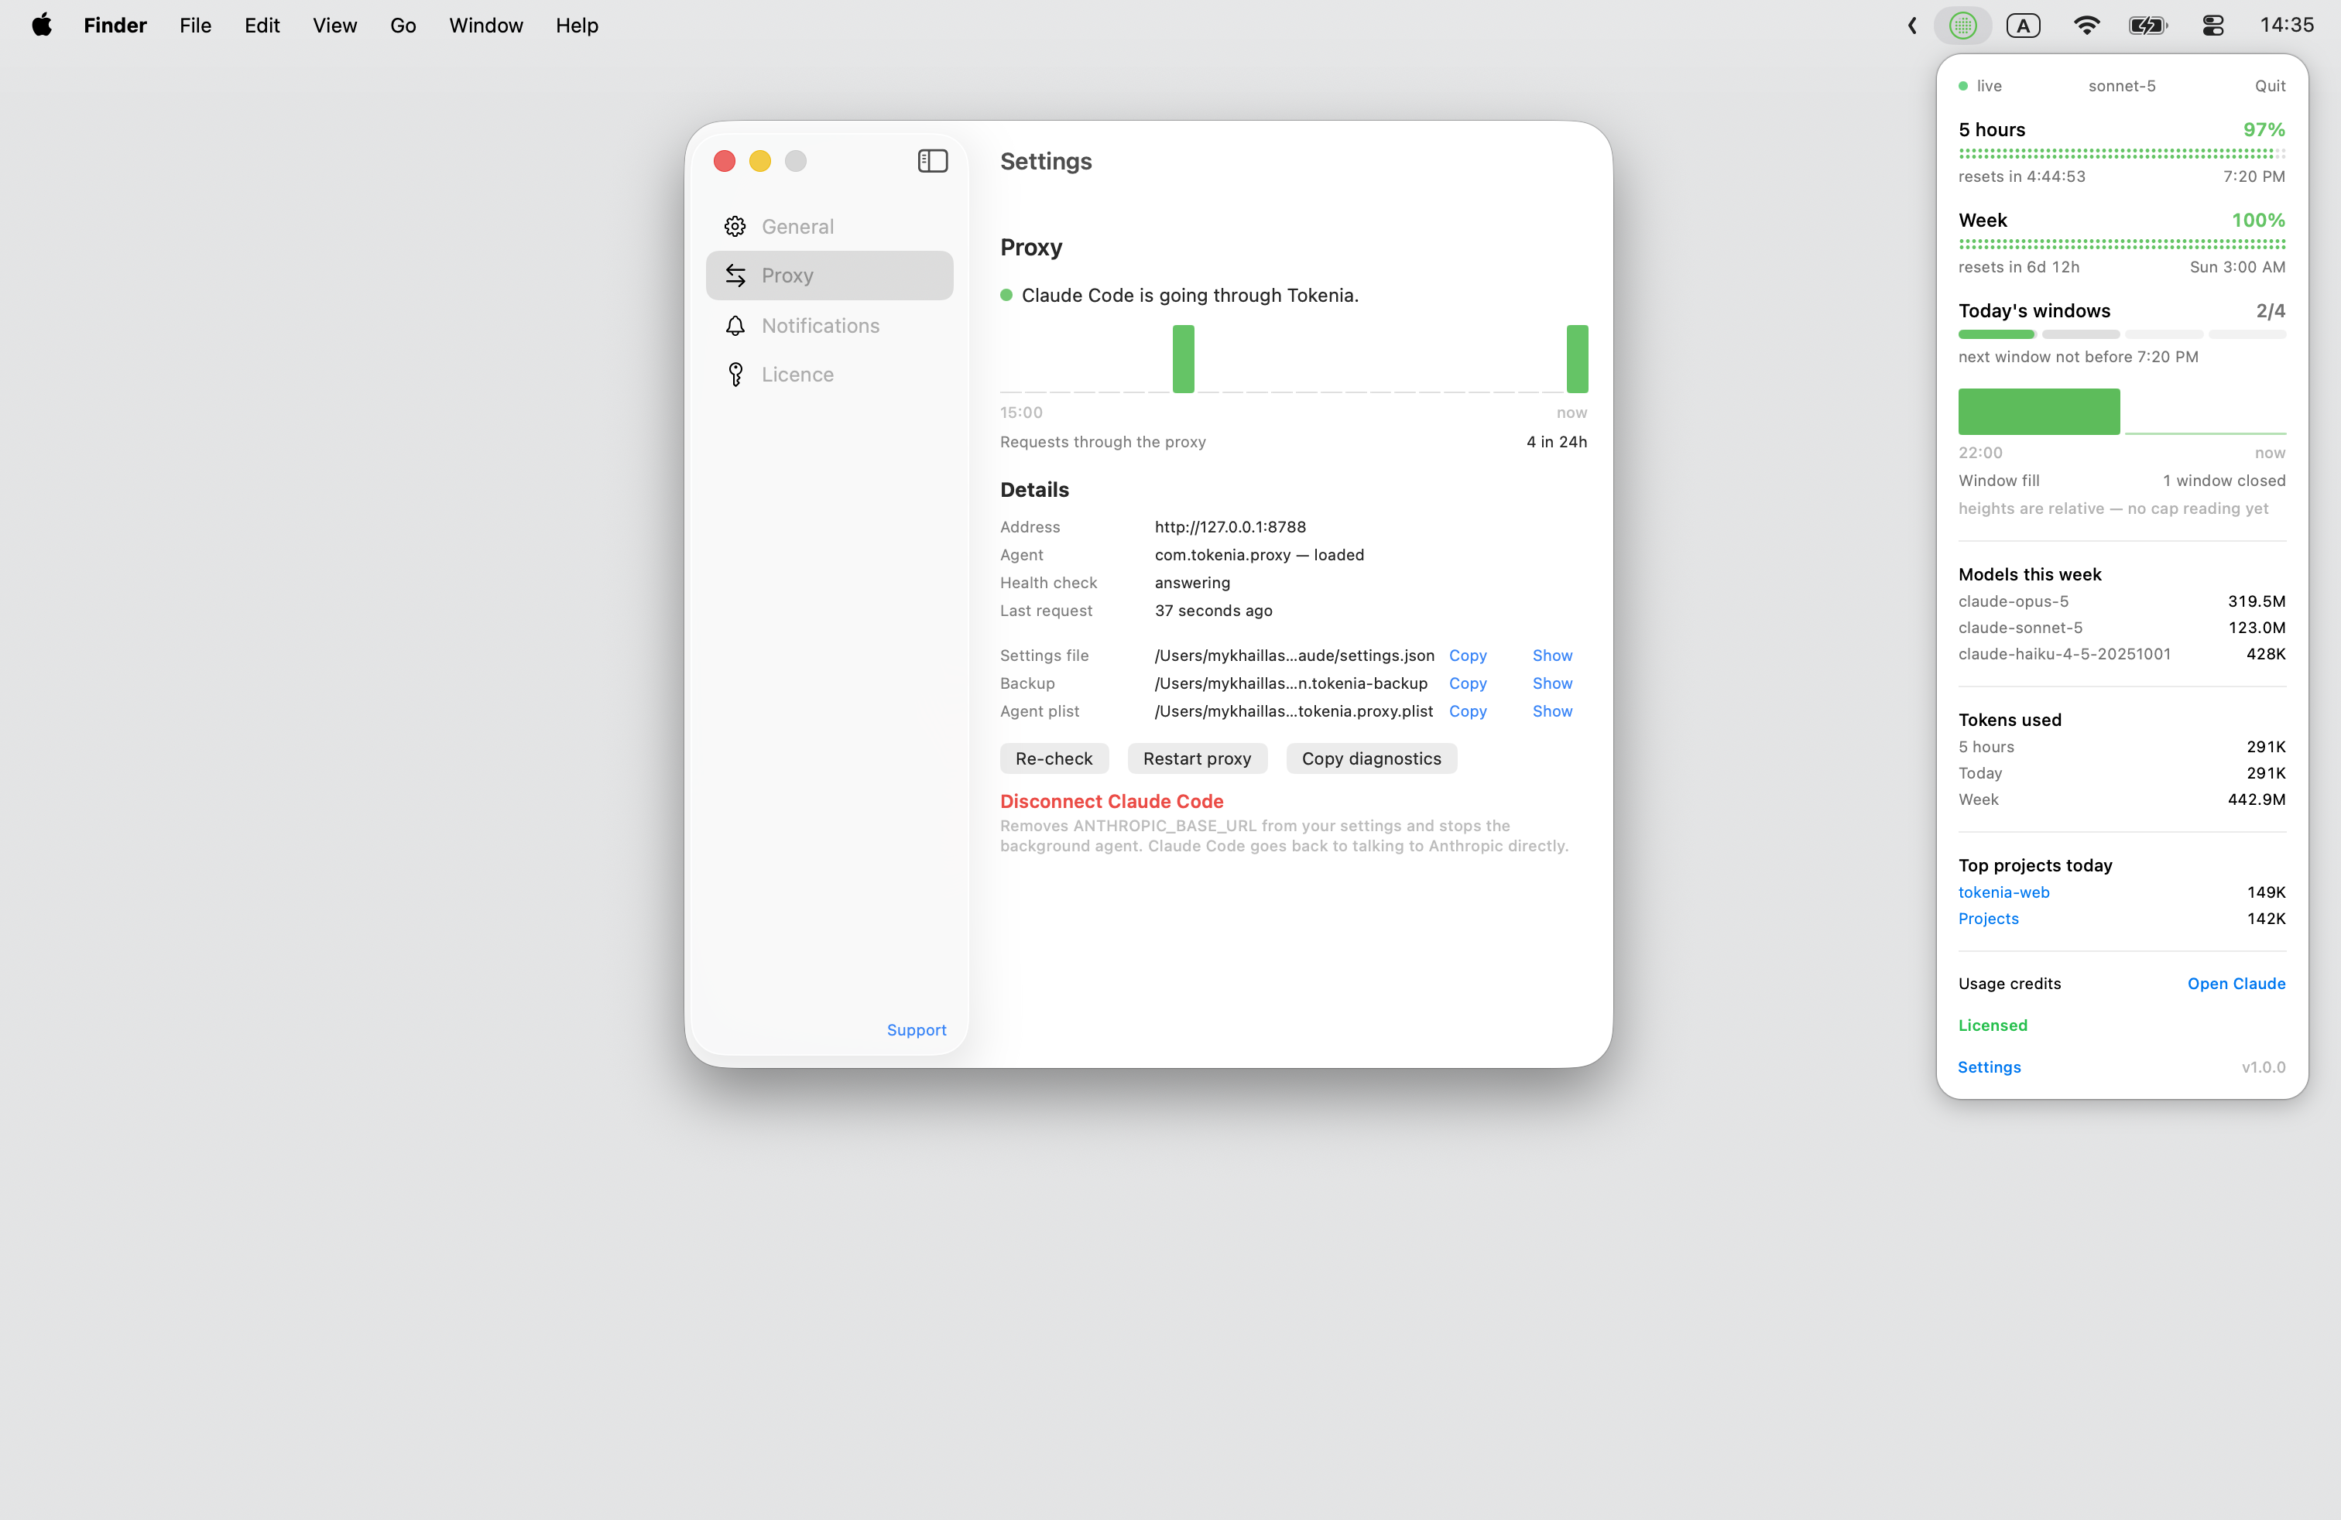The image size is (2341, 1520).
Task: Click the Week 442.9M tokens value
Action: [2257, 799]
